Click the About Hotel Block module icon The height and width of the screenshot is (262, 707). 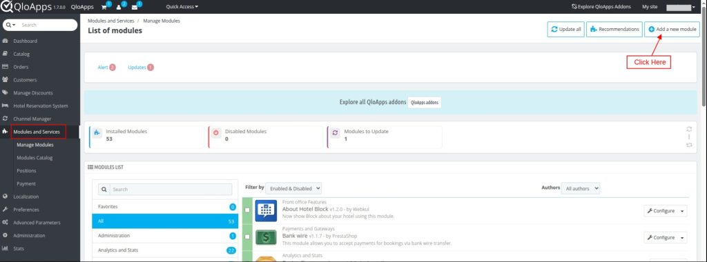point(266,210)
